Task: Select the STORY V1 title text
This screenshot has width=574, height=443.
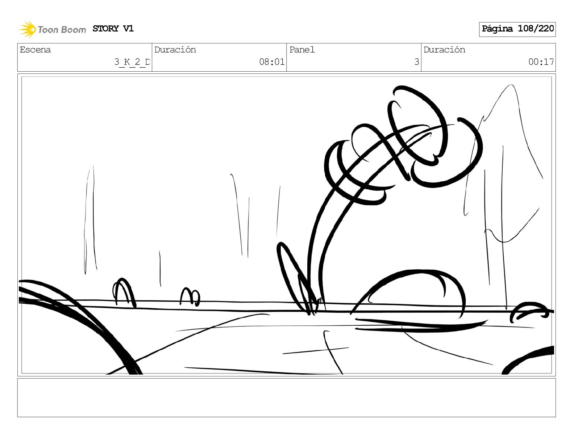Action: pyautogui.click(x=113, y=29)
